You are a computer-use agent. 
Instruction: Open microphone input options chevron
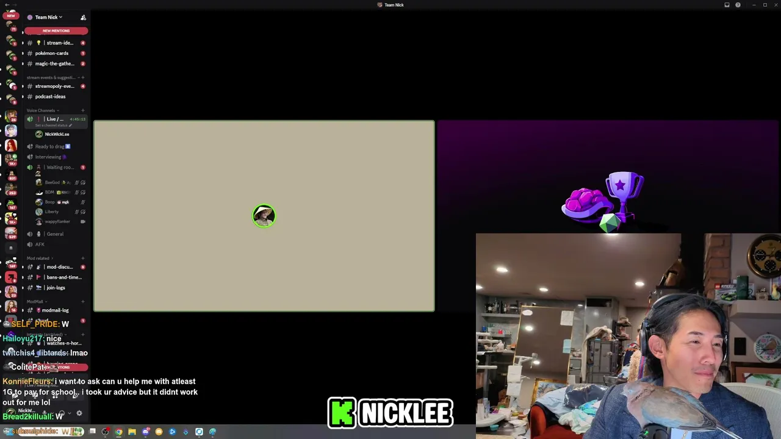52,413
